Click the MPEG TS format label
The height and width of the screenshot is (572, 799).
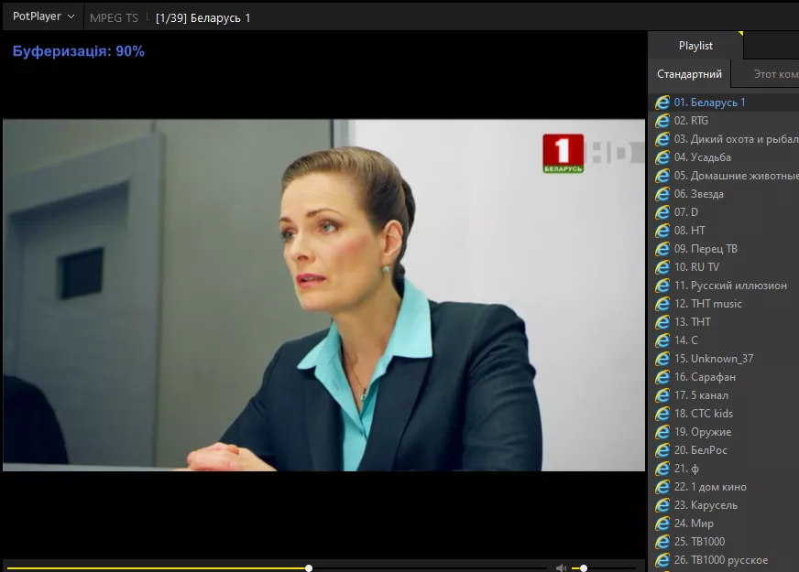pyautogui.click(x=114, y=18)
